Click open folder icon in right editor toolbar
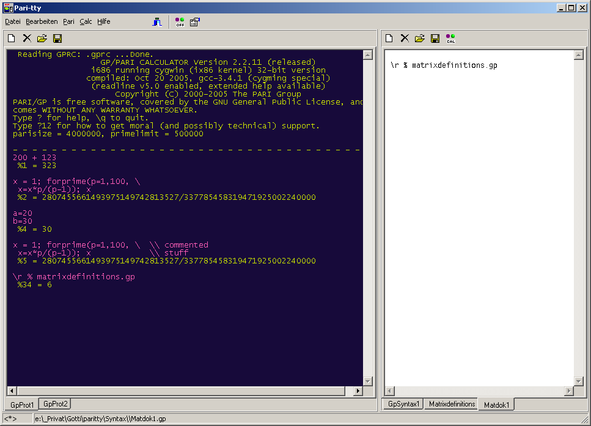Image resolution: width=591 pixels, height=426 pixels. click(419, 39)
